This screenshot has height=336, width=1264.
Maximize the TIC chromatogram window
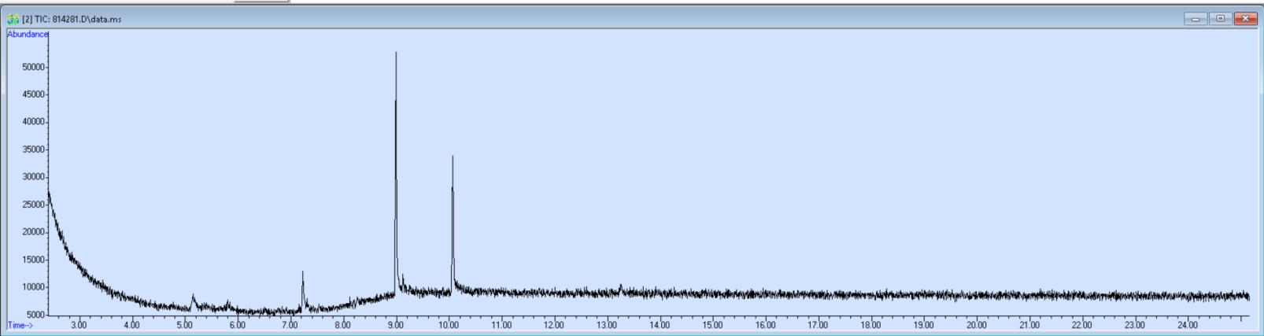(1220, 19)
